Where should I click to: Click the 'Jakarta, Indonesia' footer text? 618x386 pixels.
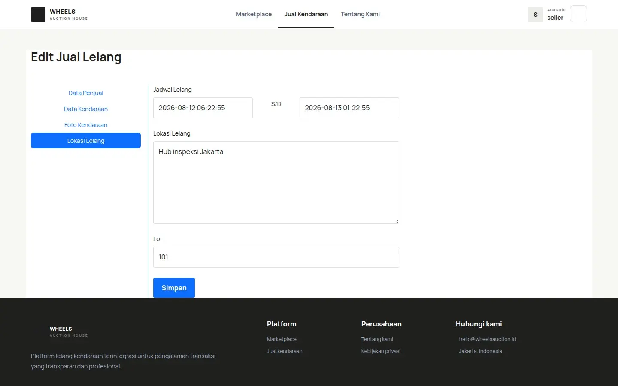click(x=480, y=351)
